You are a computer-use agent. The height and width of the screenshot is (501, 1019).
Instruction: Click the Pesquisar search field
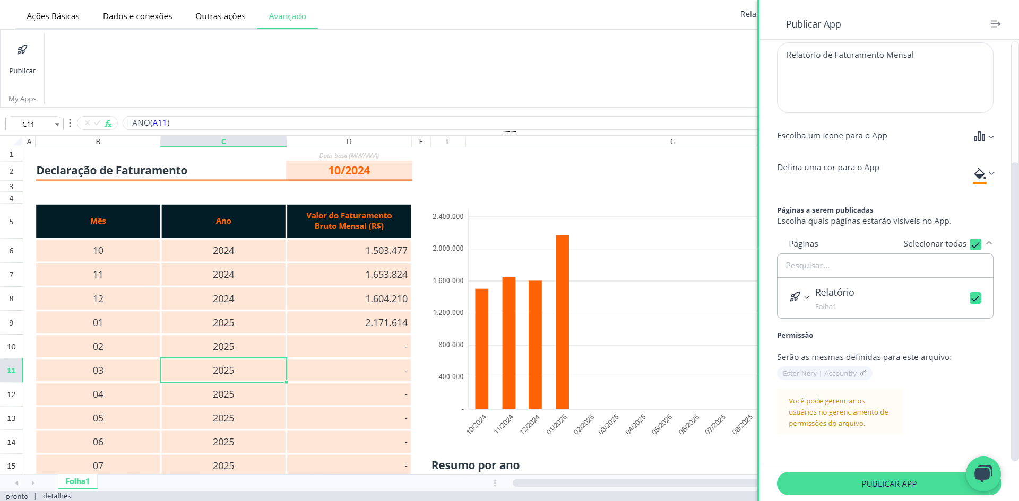coord(885,266)
